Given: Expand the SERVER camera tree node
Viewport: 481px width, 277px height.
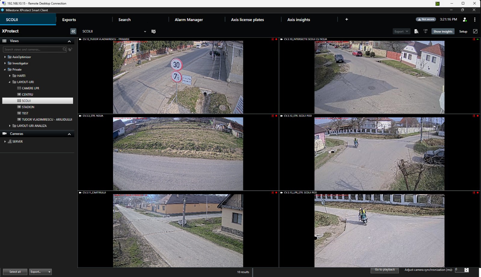Looking at the screenshot, I should (x=5, y=141).
